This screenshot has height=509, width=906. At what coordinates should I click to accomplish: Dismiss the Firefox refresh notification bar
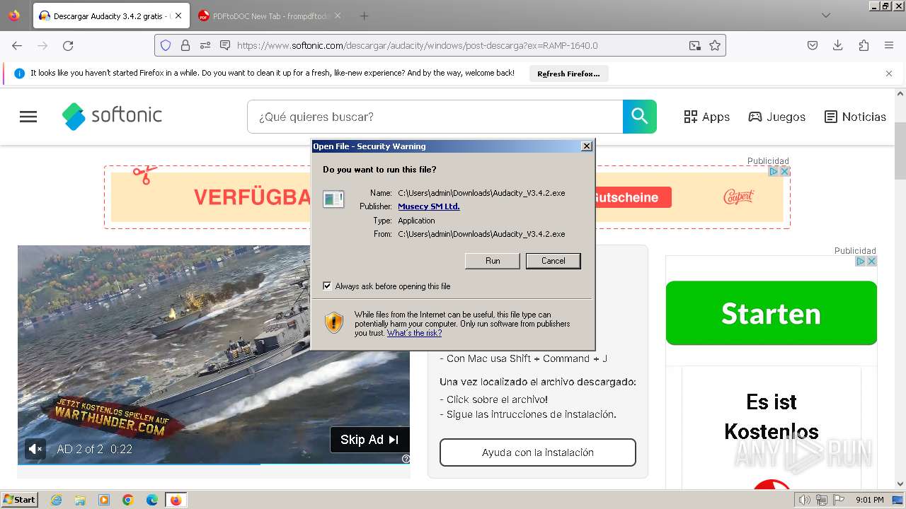889,73
